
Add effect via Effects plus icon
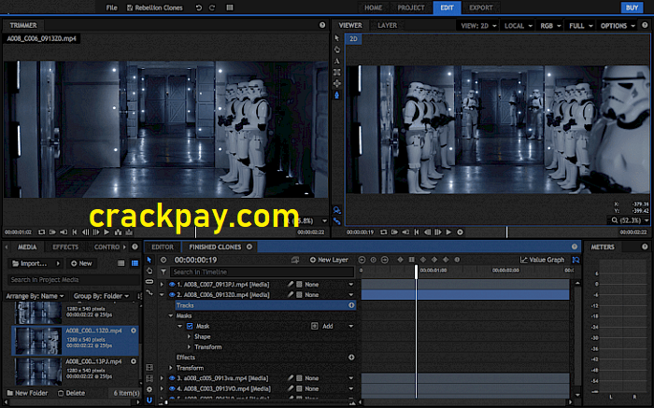click(x=351, y=358)
